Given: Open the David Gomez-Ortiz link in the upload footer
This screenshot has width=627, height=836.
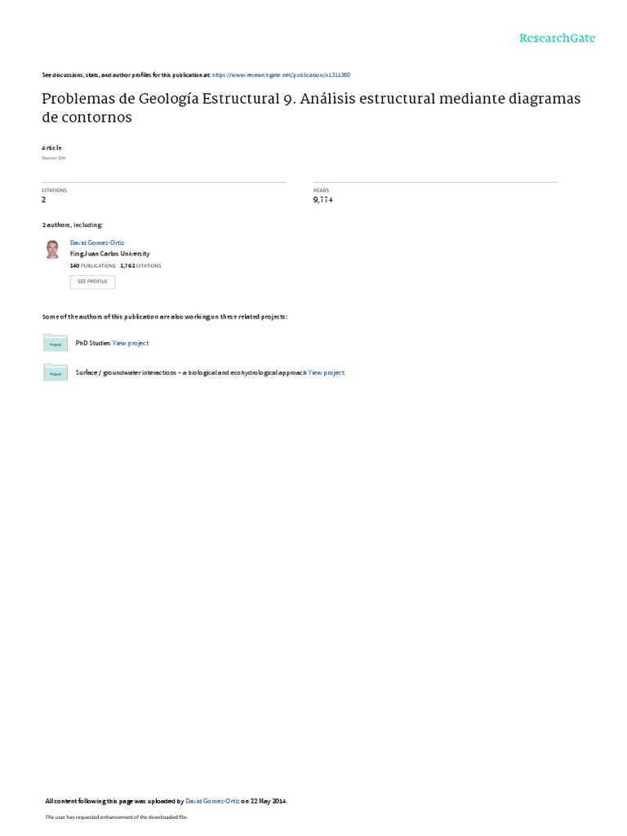Looking at the screenshot, I should click(212, 801).
